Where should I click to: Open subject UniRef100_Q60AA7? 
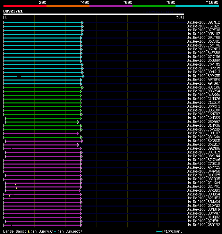click(203, 122)
